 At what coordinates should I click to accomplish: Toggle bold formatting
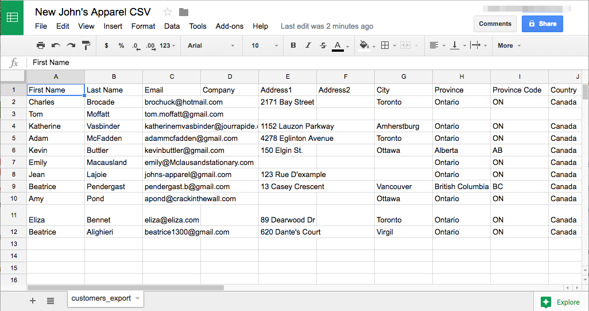[293, 45]
